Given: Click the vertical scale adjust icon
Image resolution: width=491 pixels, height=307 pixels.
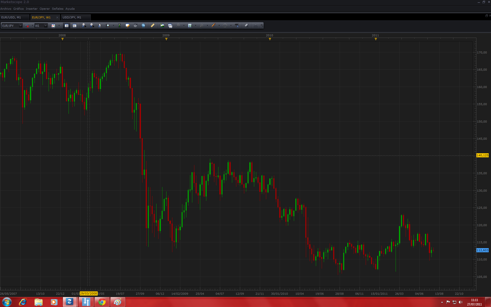Looking at the screenshot, I should (x=119, y=25).
